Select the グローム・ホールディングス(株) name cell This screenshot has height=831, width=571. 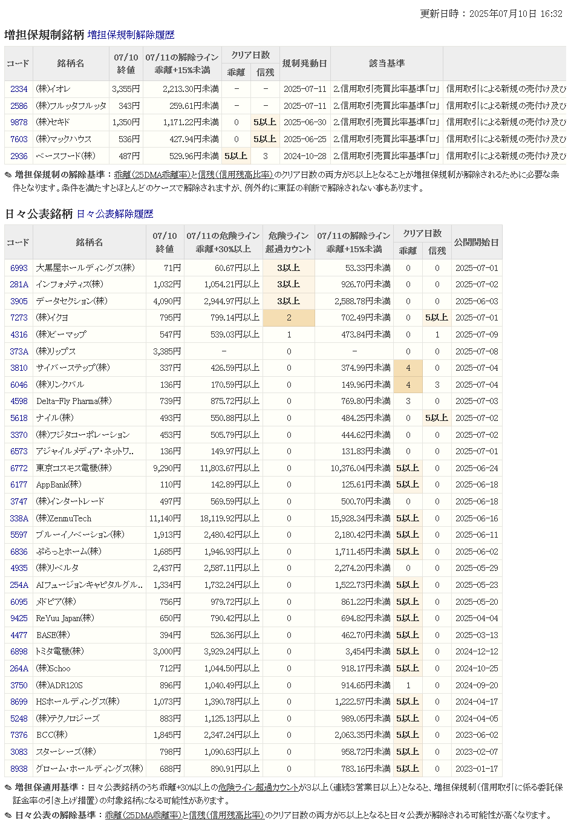click(90, 769)
